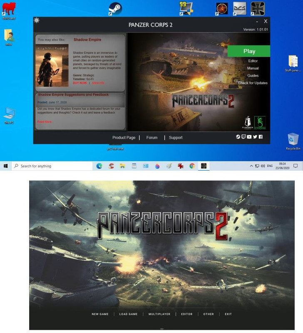Click the Shadow Empire cover thumbnail
The image size is (303, 333).
[52, 65]
